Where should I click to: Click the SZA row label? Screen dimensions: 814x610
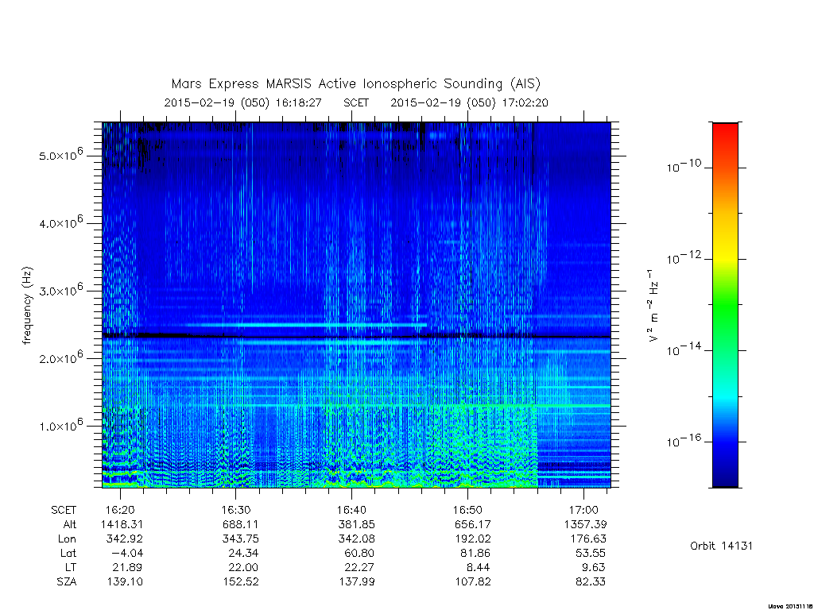67,581
